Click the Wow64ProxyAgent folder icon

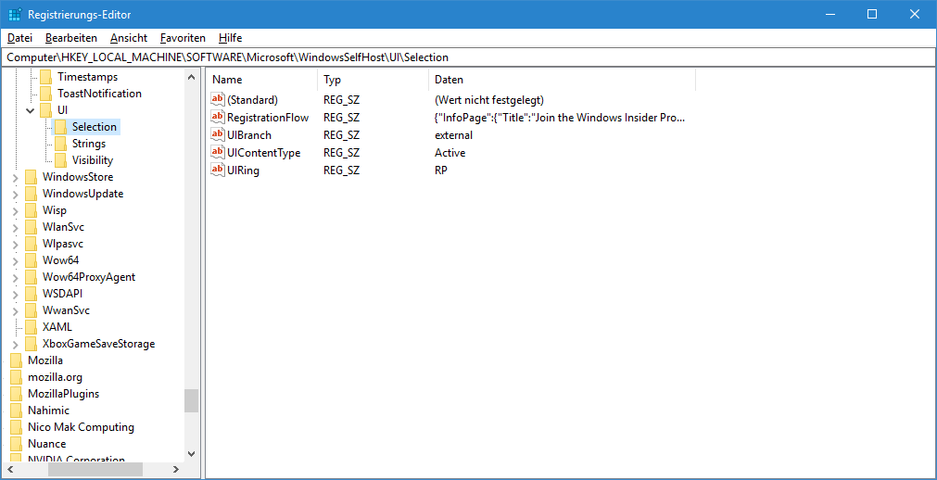32,277
